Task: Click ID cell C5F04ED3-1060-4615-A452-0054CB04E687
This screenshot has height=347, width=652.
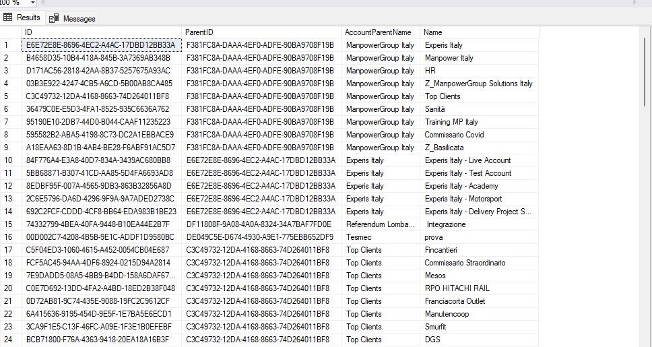Action: tap(102, 250)
